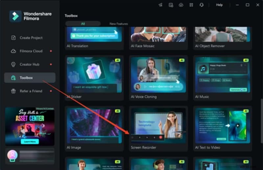Open the AI Voice Cloning tool
This screenshot has height=170, width=263.
coord(158,75)
